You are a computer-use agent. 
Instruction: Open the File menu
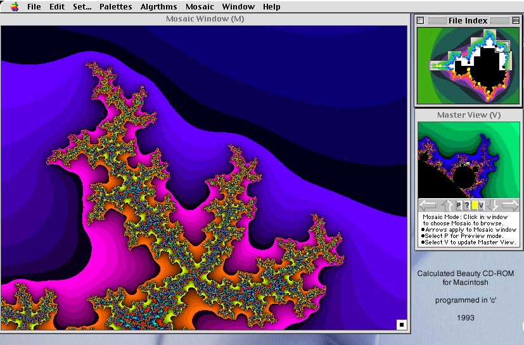[x=34, y=7]
